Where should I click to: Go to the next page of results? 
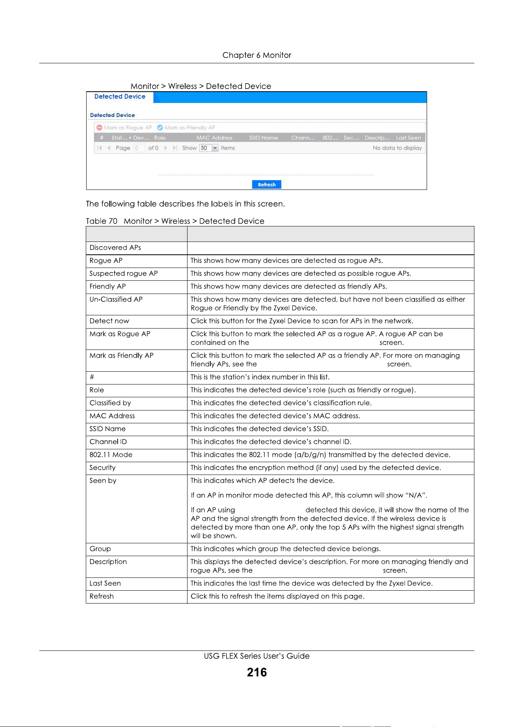(166, 148)
